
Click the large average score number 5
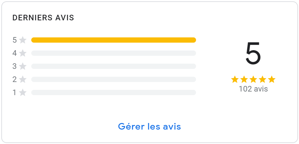(x=253, y=54)
